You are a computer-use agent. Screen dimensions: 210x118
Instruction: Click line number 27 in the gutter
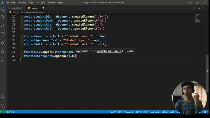coord(14,17)
